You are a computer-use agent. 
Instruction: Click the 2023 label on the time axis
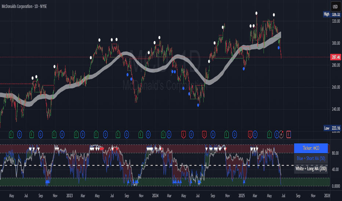pyautogui.click(x=69, y=196)
